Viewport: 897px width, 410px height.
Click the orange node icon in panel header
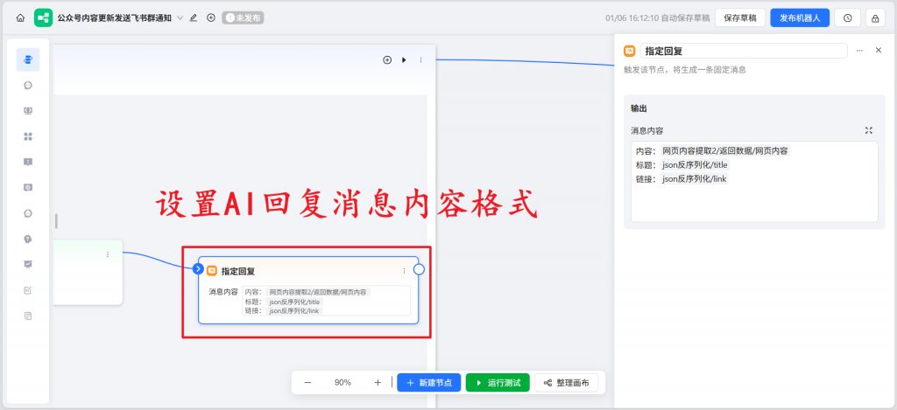629,51
